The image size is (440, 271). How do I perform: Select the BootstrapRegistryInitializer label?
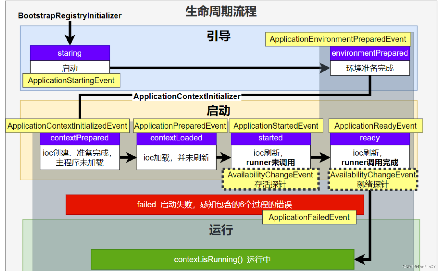coord(70,15)
